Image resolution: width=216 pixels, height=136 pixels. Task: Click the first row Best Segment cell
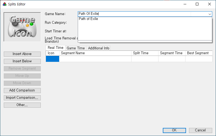(199, 59)
